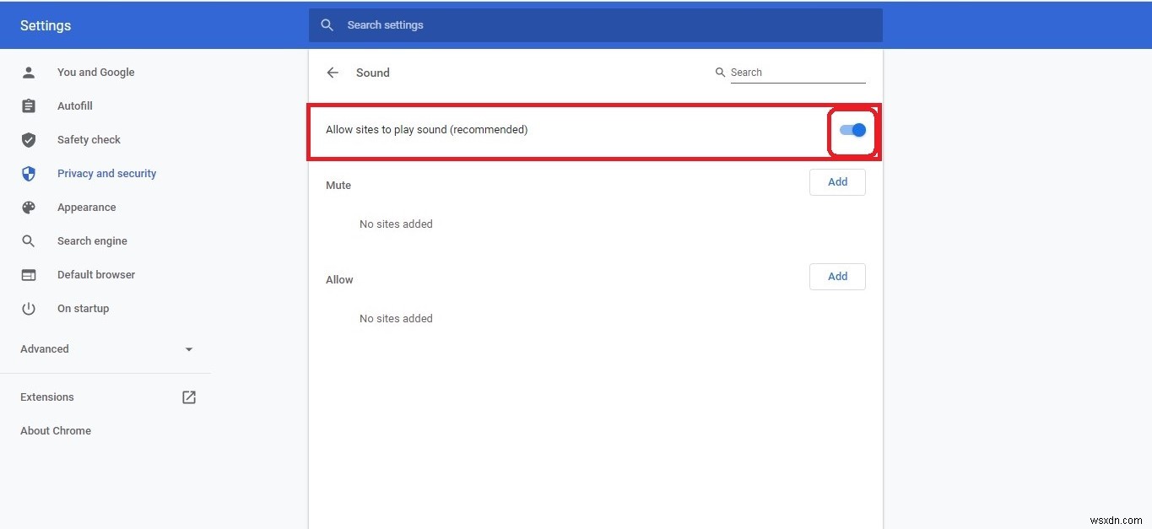
Task: Select the Privacy and security shield icon
Action: (x=28, y=173)
